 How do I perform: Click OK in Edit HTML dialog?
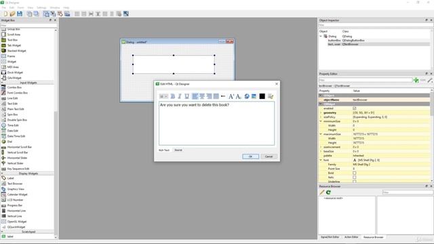(x=250, y=157)
